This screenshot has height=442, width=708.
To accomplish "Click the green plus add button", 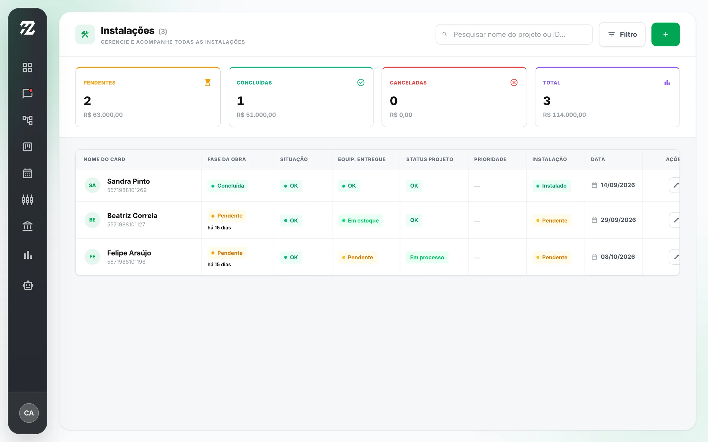I will pos(666,34).
